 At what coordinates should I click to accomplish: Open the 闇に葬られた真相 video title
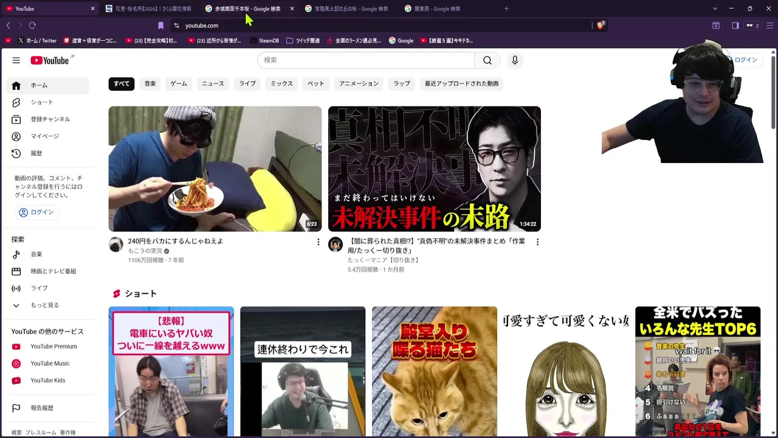[x=436, y=246]
